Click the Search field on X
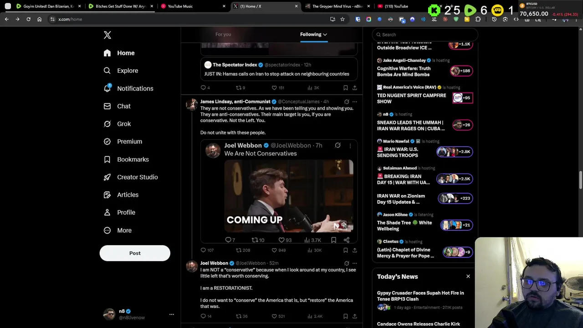This screenshot has width=583, height=328. [424, 35]
